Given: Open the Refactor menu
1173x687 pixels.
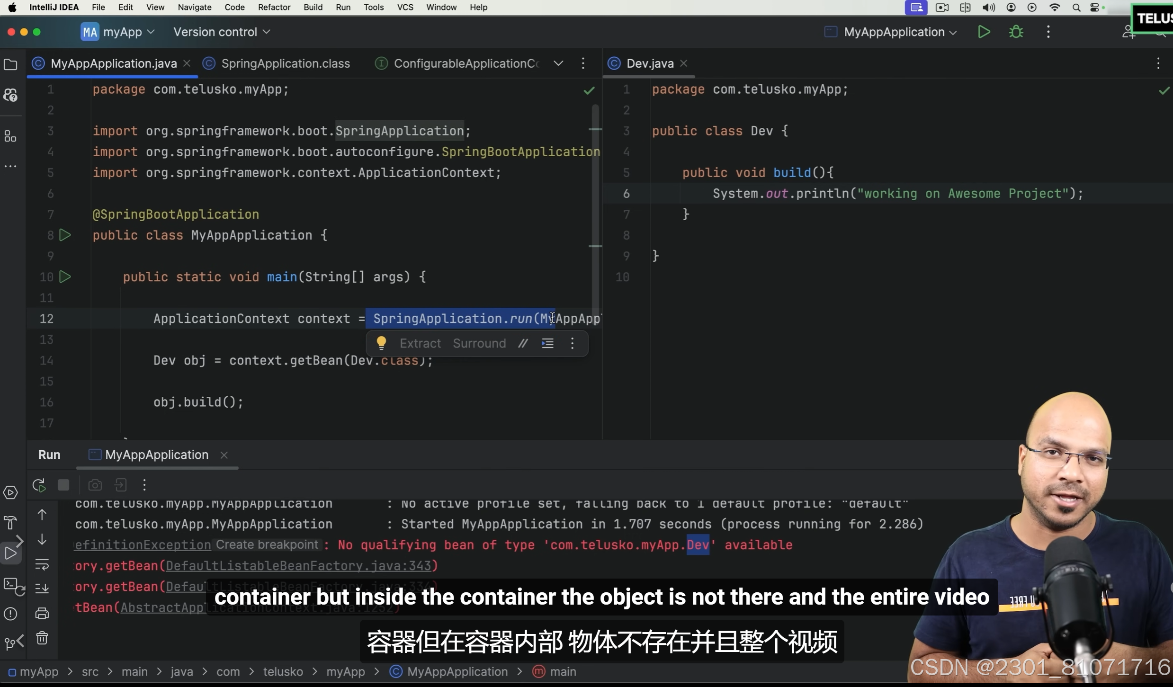Looking at the screenshot, I should coord(274,7).
